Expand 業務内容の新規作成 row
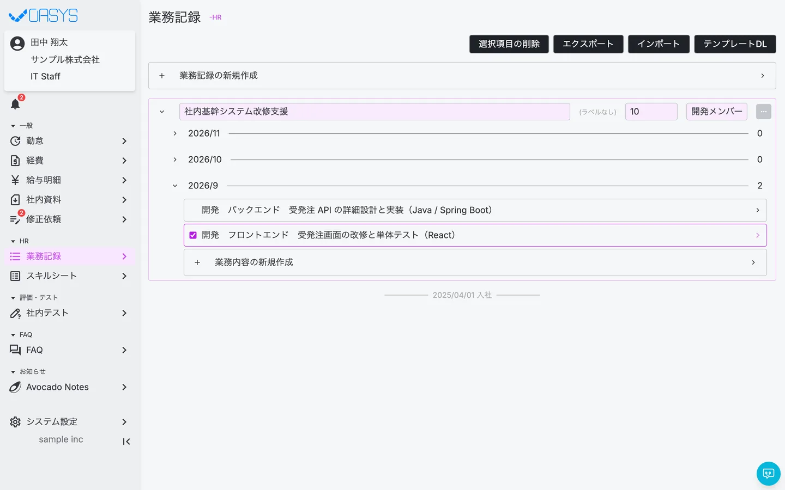 coord(475,262)
